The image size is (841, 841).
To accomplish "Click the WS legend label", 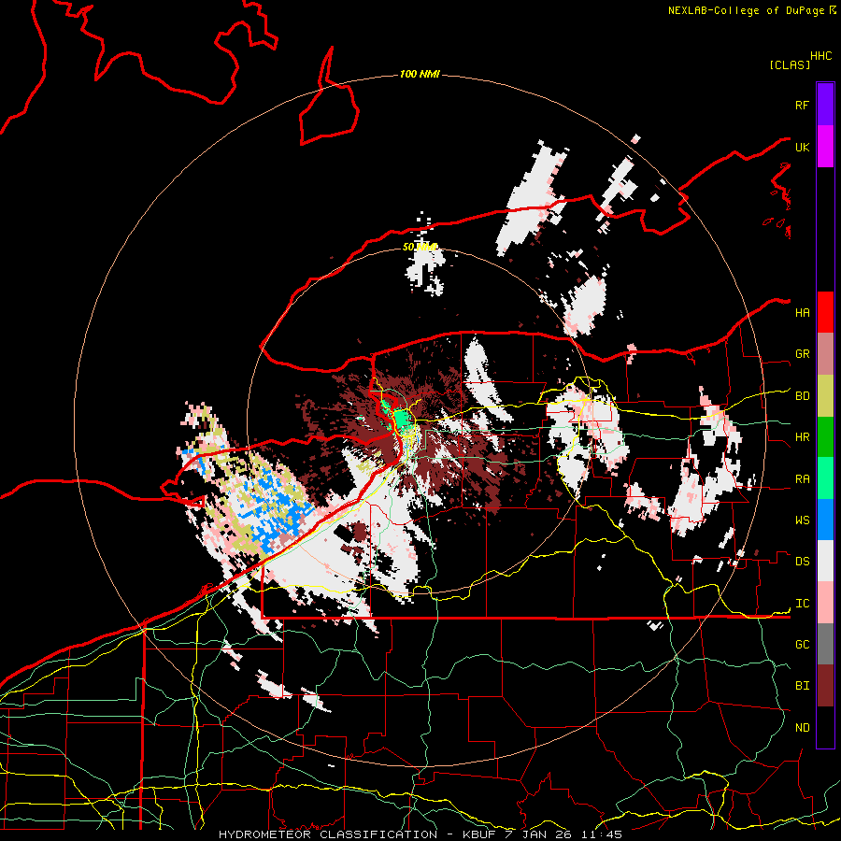I will [802, 520].
